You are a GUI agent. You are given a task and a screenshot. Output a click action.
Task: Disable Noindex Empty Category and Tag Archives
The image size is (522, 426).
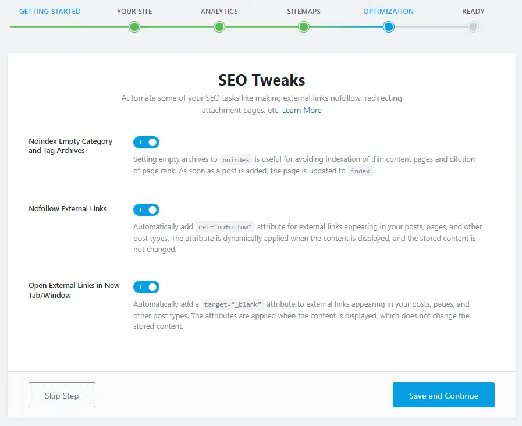[146, 143]
